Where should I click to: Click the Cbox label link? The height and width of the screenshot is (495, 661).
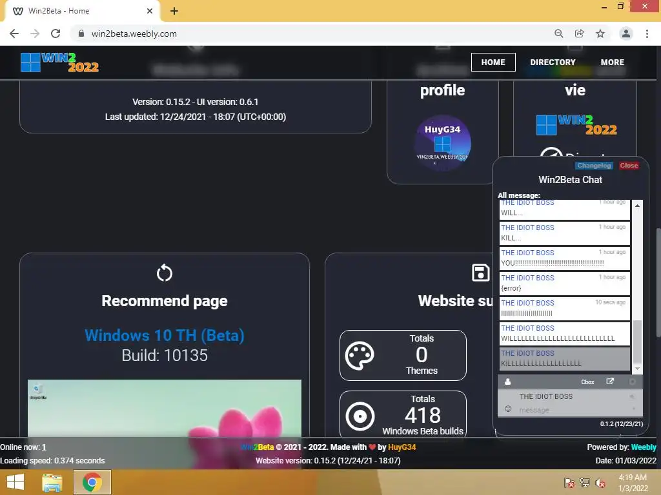587,382
